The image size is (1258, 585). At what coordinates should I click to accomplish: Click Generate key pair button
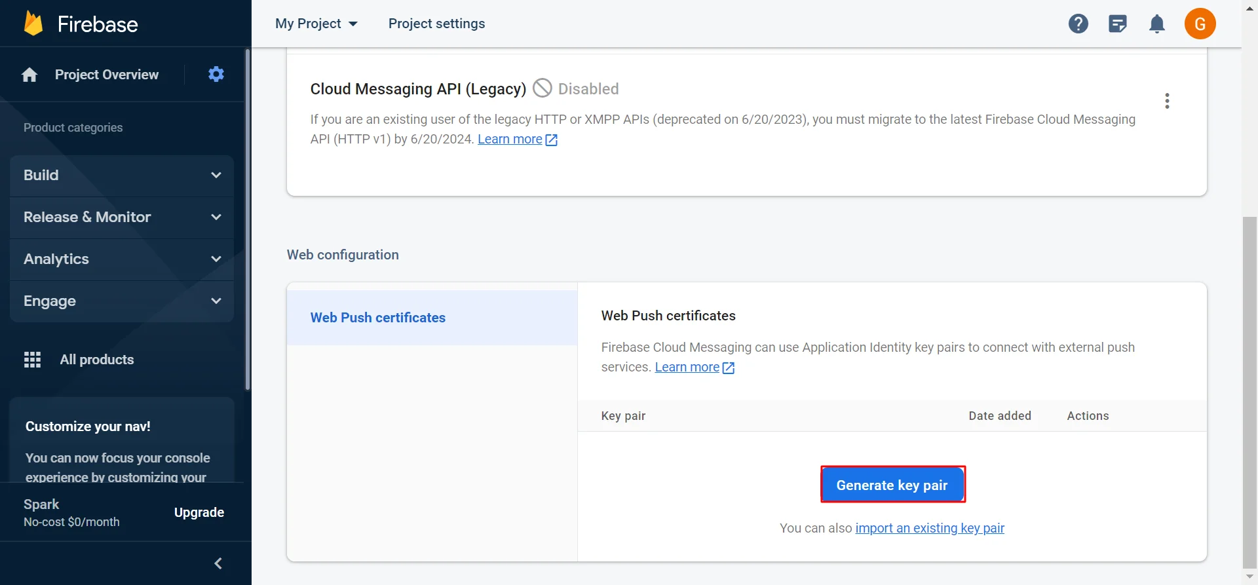pos(892,485)
